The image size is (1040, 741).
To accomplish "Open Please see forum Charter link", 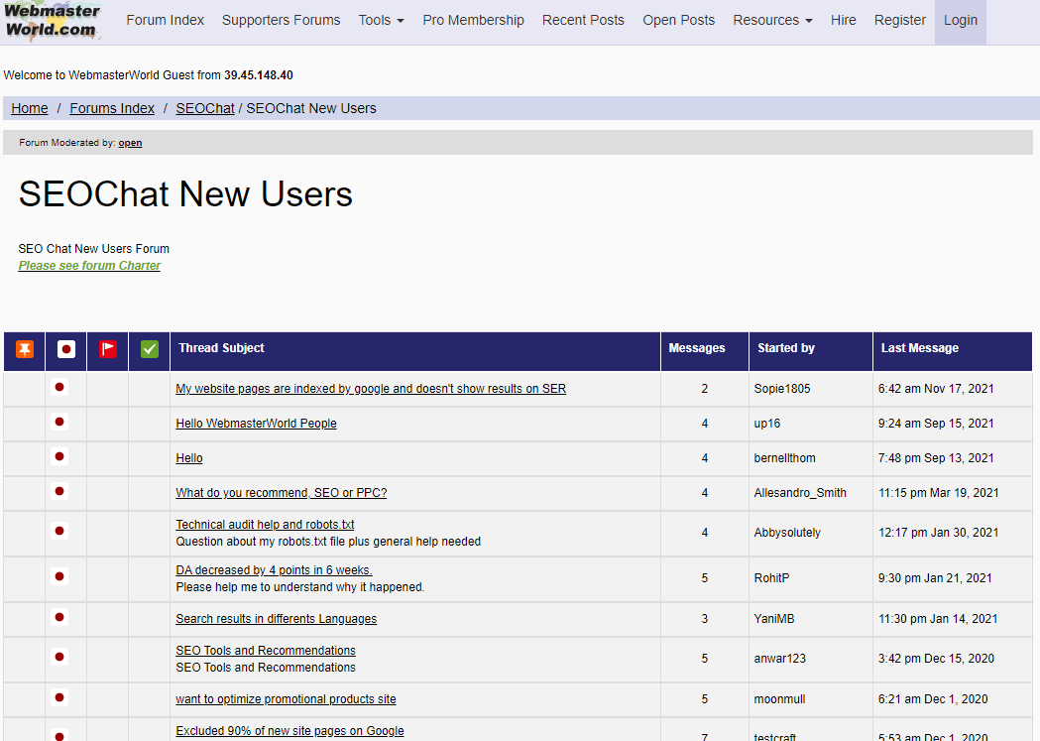I will coord(89,266).
